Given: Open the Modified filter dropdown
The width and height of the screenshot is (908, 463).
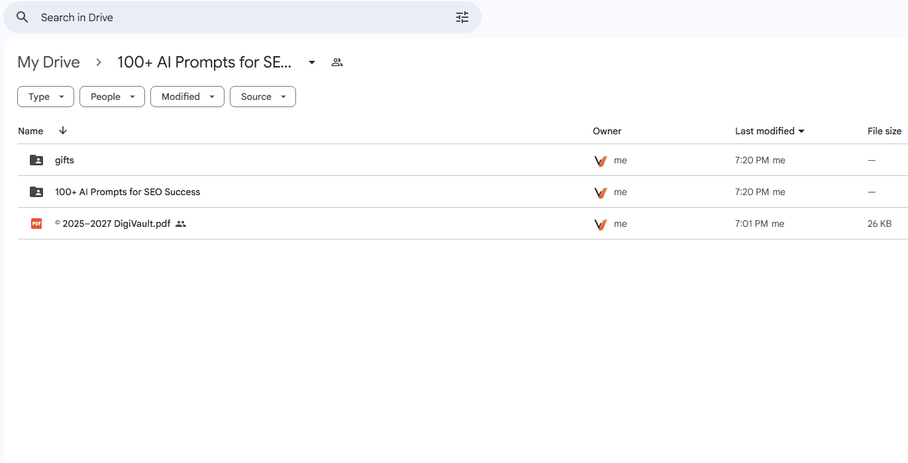Looking at the screenshot, I should click(x=187, y=97).
